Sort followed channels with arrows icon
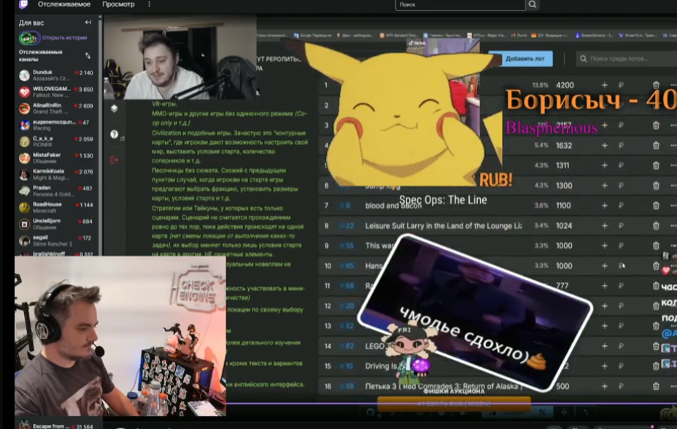This screenshot has width=677, height=429. click(x=88, y=55)
